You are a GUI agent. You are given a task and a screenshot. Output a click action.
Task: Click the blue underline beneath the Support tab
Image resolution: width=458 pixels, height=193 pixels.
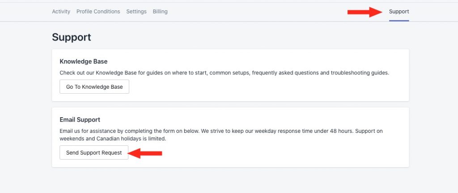coord(399,21)
